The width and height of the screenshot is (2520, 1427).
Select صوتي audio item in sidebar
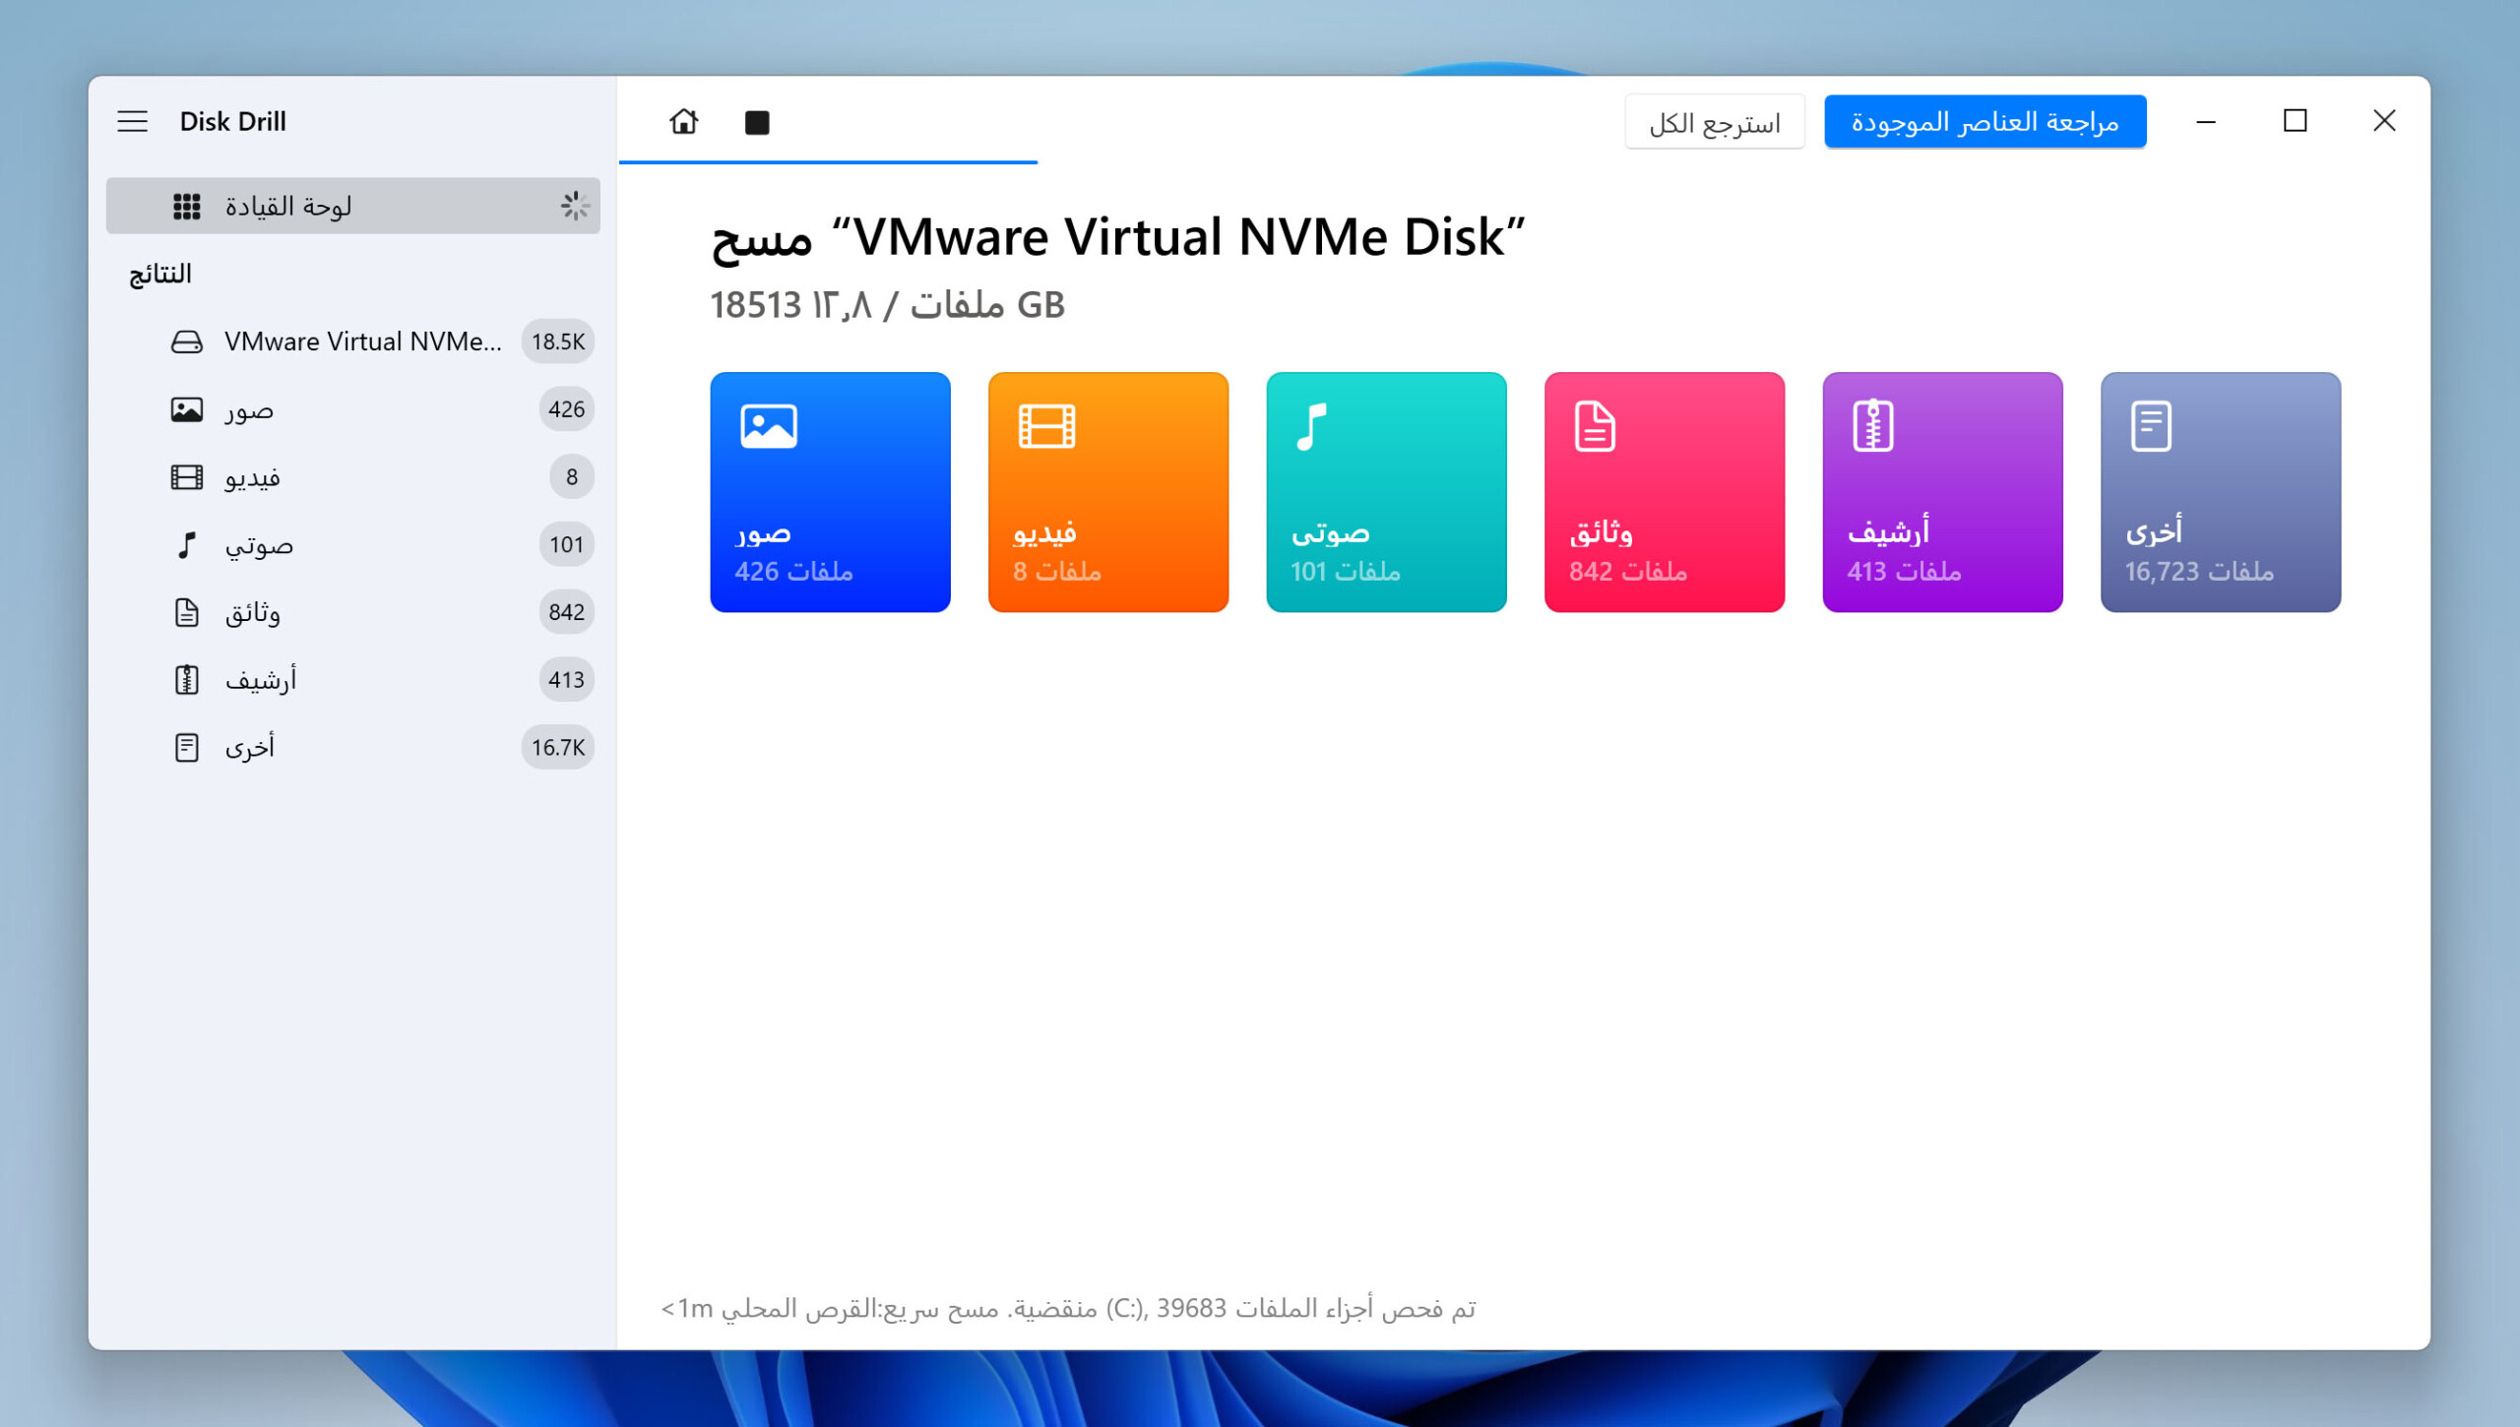(259, 545)
